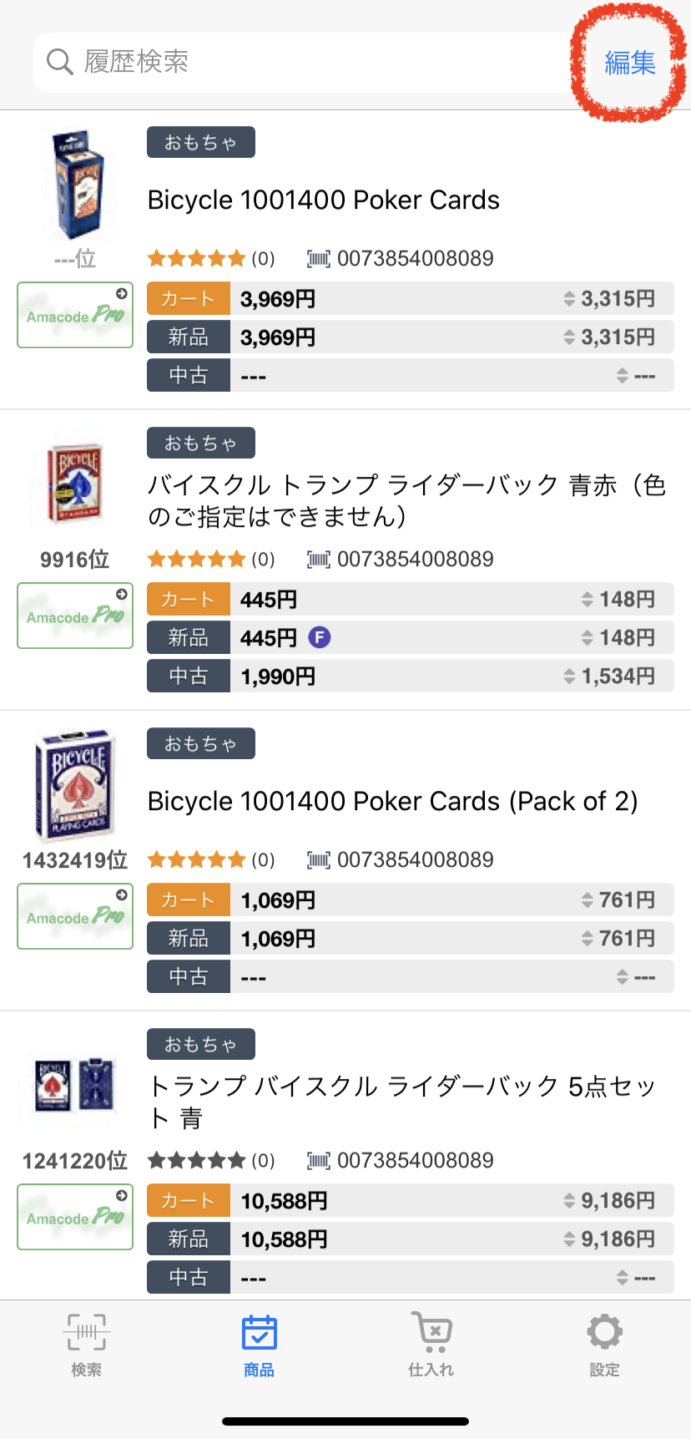Select the 商品 calendar tab
This screenshot has height=1439, width=691.
click(x=259, y=1343)
